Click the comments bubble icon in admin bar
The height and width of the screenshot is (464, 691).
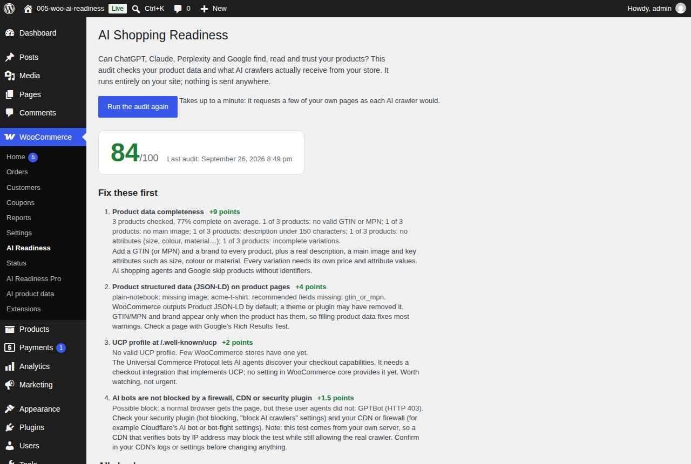(x=178, y=9)
